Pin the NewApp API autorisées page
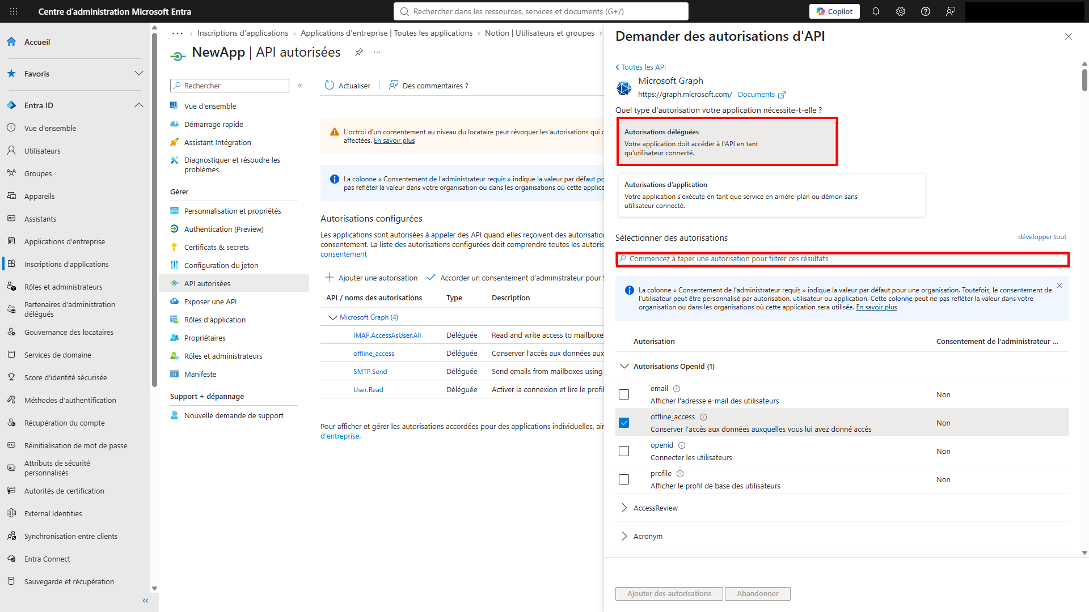Viewport: 1089px width, 612px height. point(359,52)
